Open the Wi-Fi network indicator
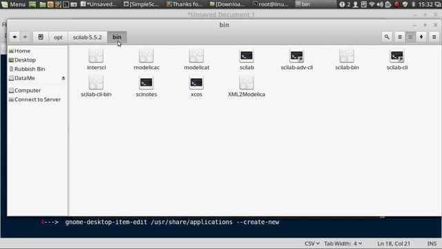Screen dimensions: 442x249 [372, 4]
